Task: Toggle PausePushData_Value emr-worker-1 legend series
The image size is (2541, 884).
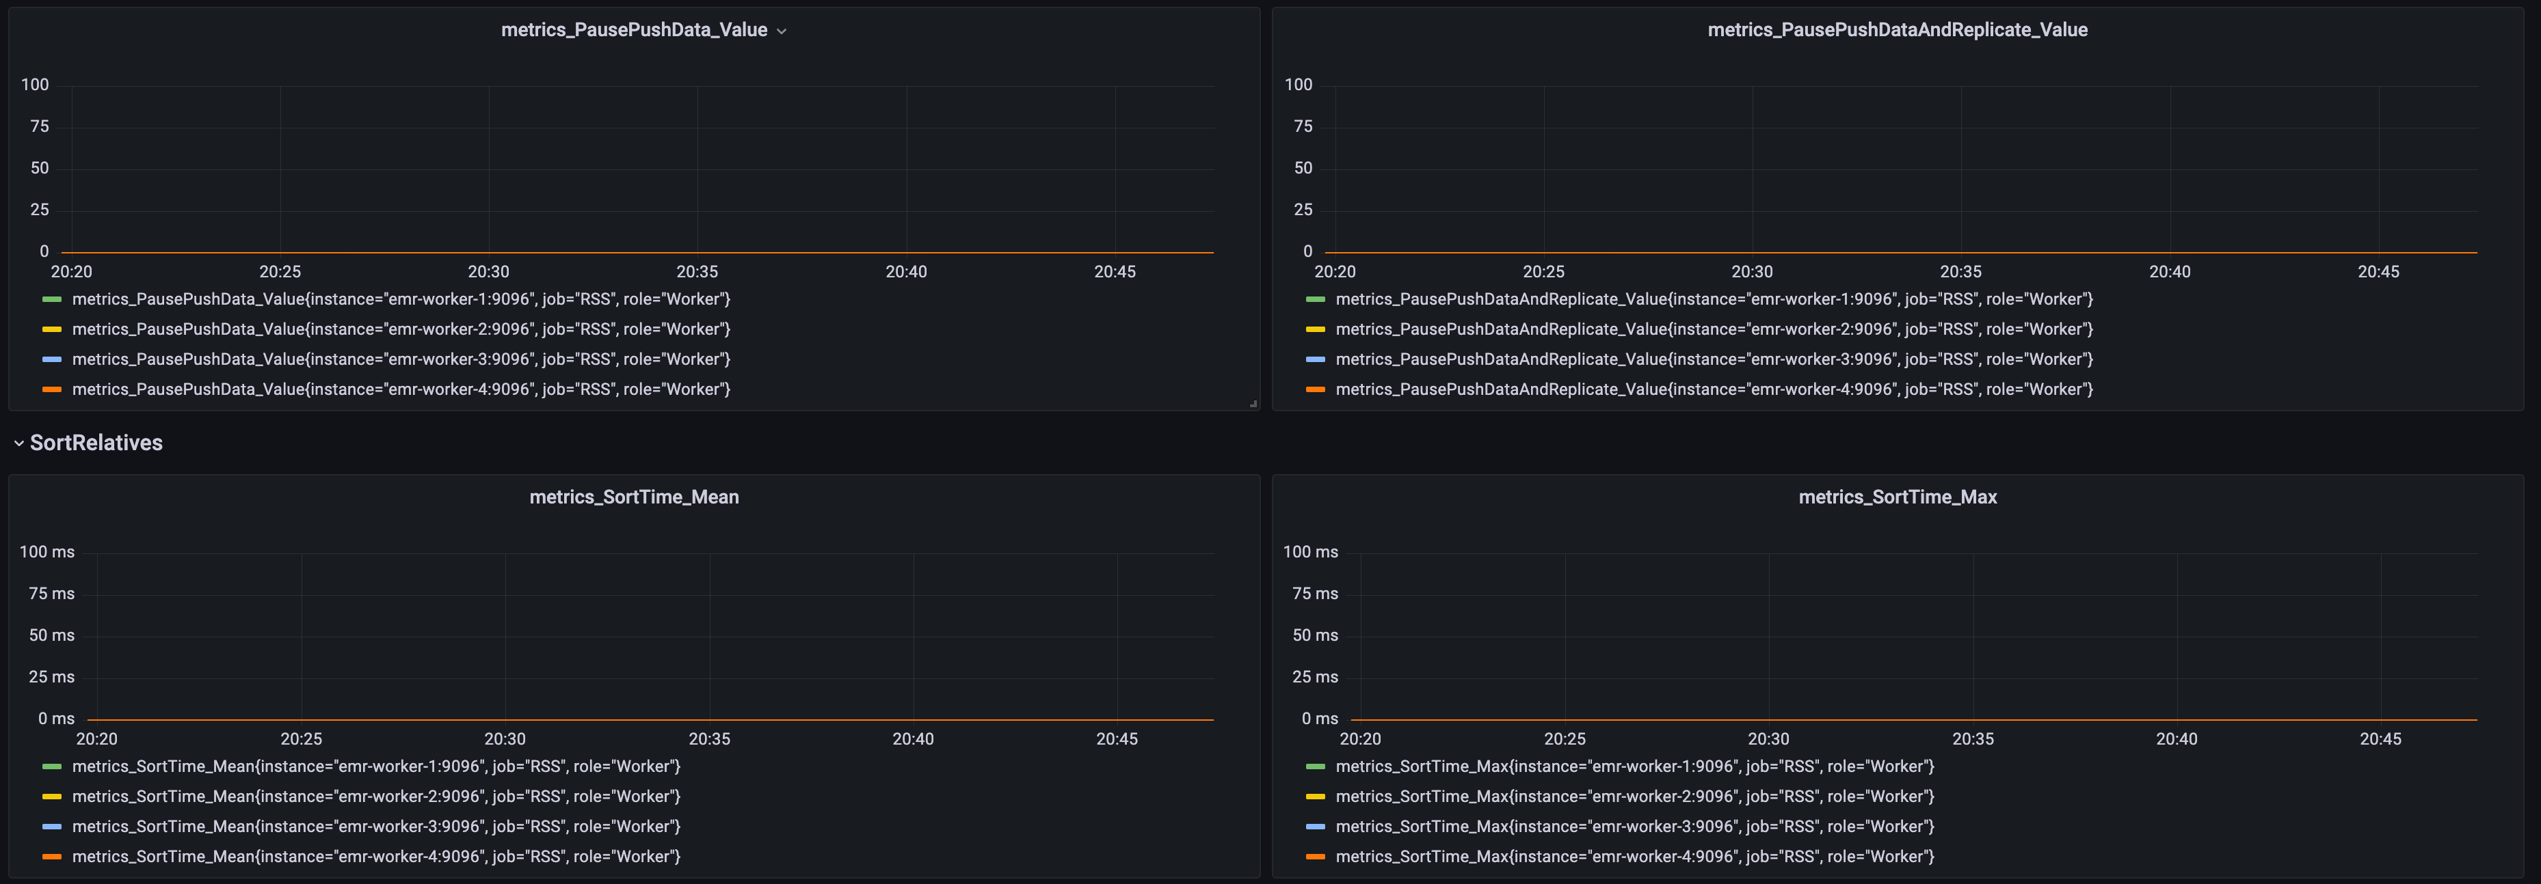Action: pos(401,299)
